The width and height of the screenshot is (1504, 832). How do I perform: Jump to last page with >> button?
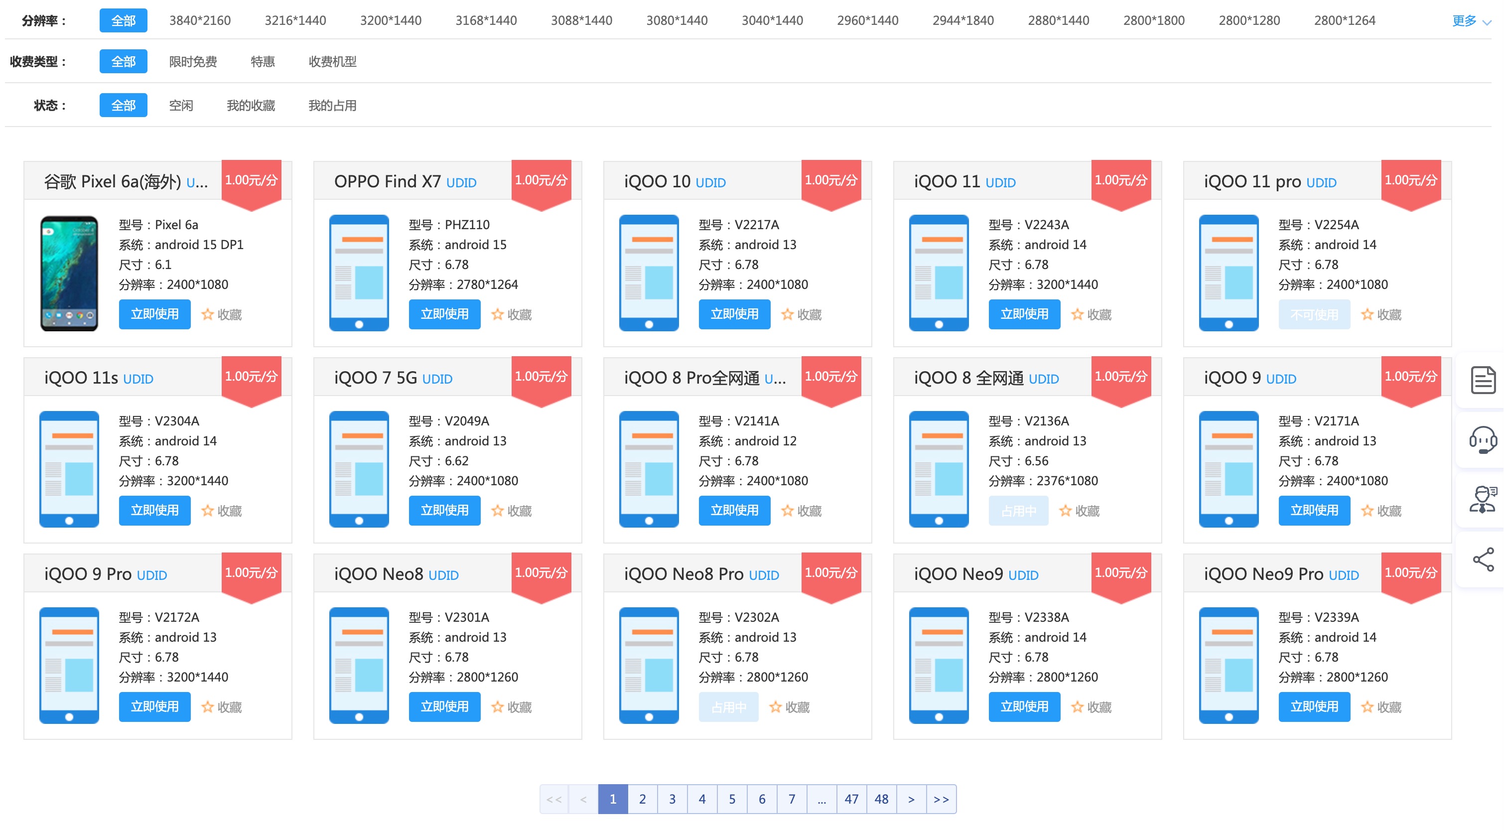coord(941,799)
